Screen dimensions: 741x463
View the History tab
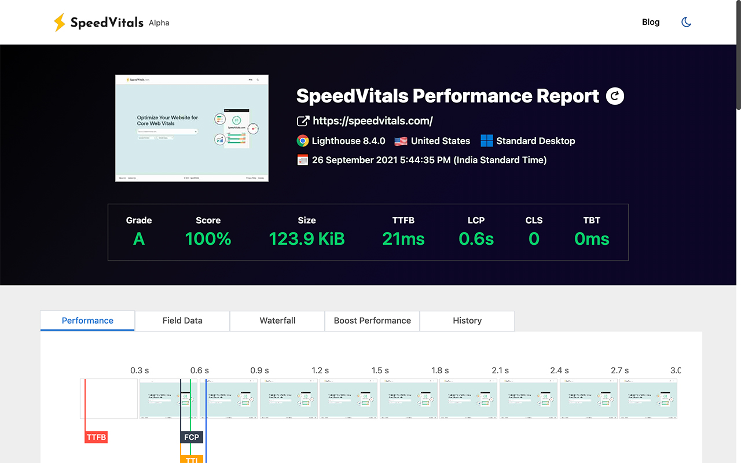(467, 321)
